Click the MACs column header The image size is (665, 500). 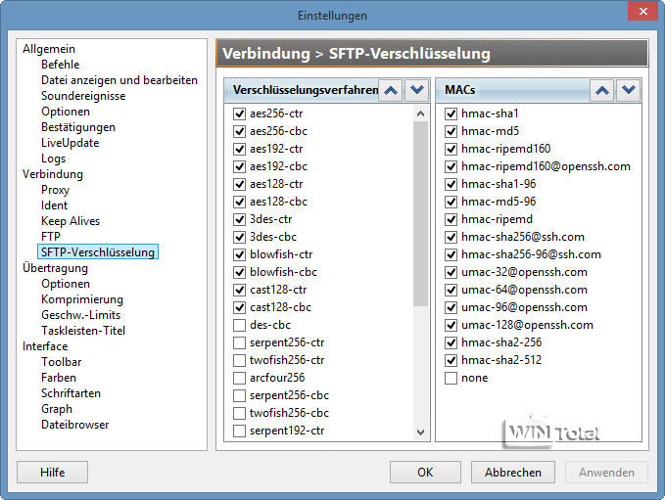coord(513,90)
